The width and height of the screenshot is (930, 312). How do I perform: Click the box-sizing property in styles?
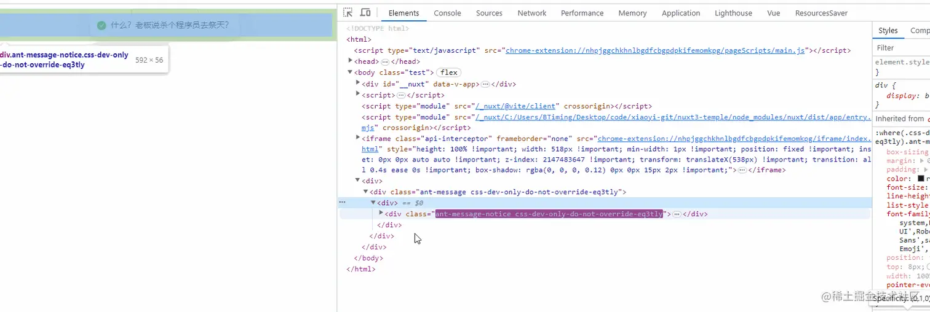coord(908,152)
